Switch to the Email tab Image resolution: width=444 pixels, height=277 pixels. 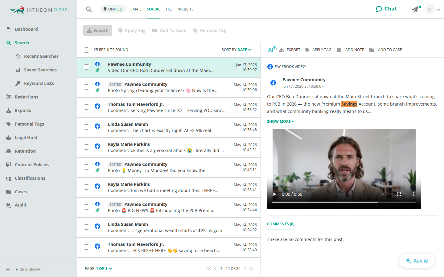(136, 9)
